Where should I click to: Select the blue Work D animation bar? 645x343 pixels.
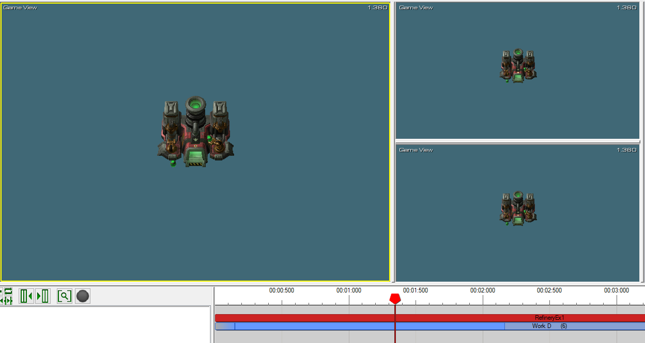[x=430, y=326]
